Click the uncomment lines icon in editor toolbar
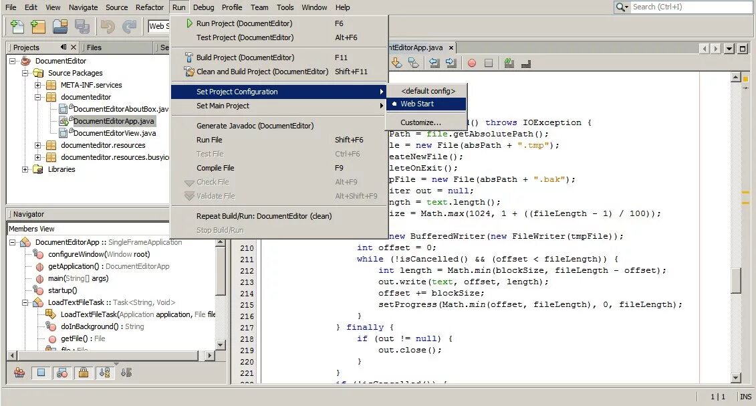756x406 pixels. [526, 63]
